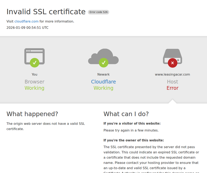Click the UTC timestamp text

(x=28, y=28)
